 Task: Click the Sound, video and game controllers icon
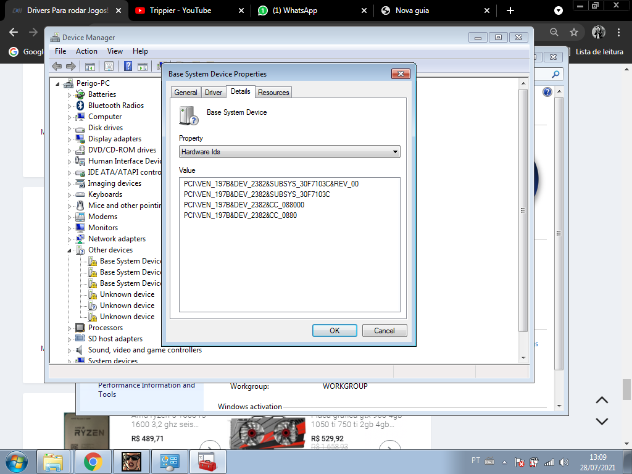80,350
